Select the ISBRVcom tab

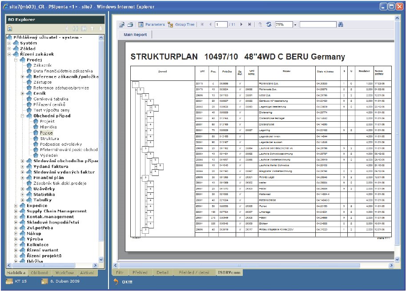click(229, 273)
